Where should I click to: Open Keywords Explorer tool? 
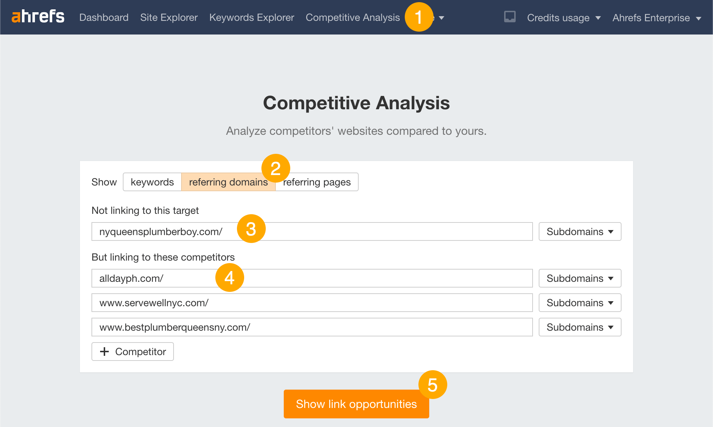point(251,17)
